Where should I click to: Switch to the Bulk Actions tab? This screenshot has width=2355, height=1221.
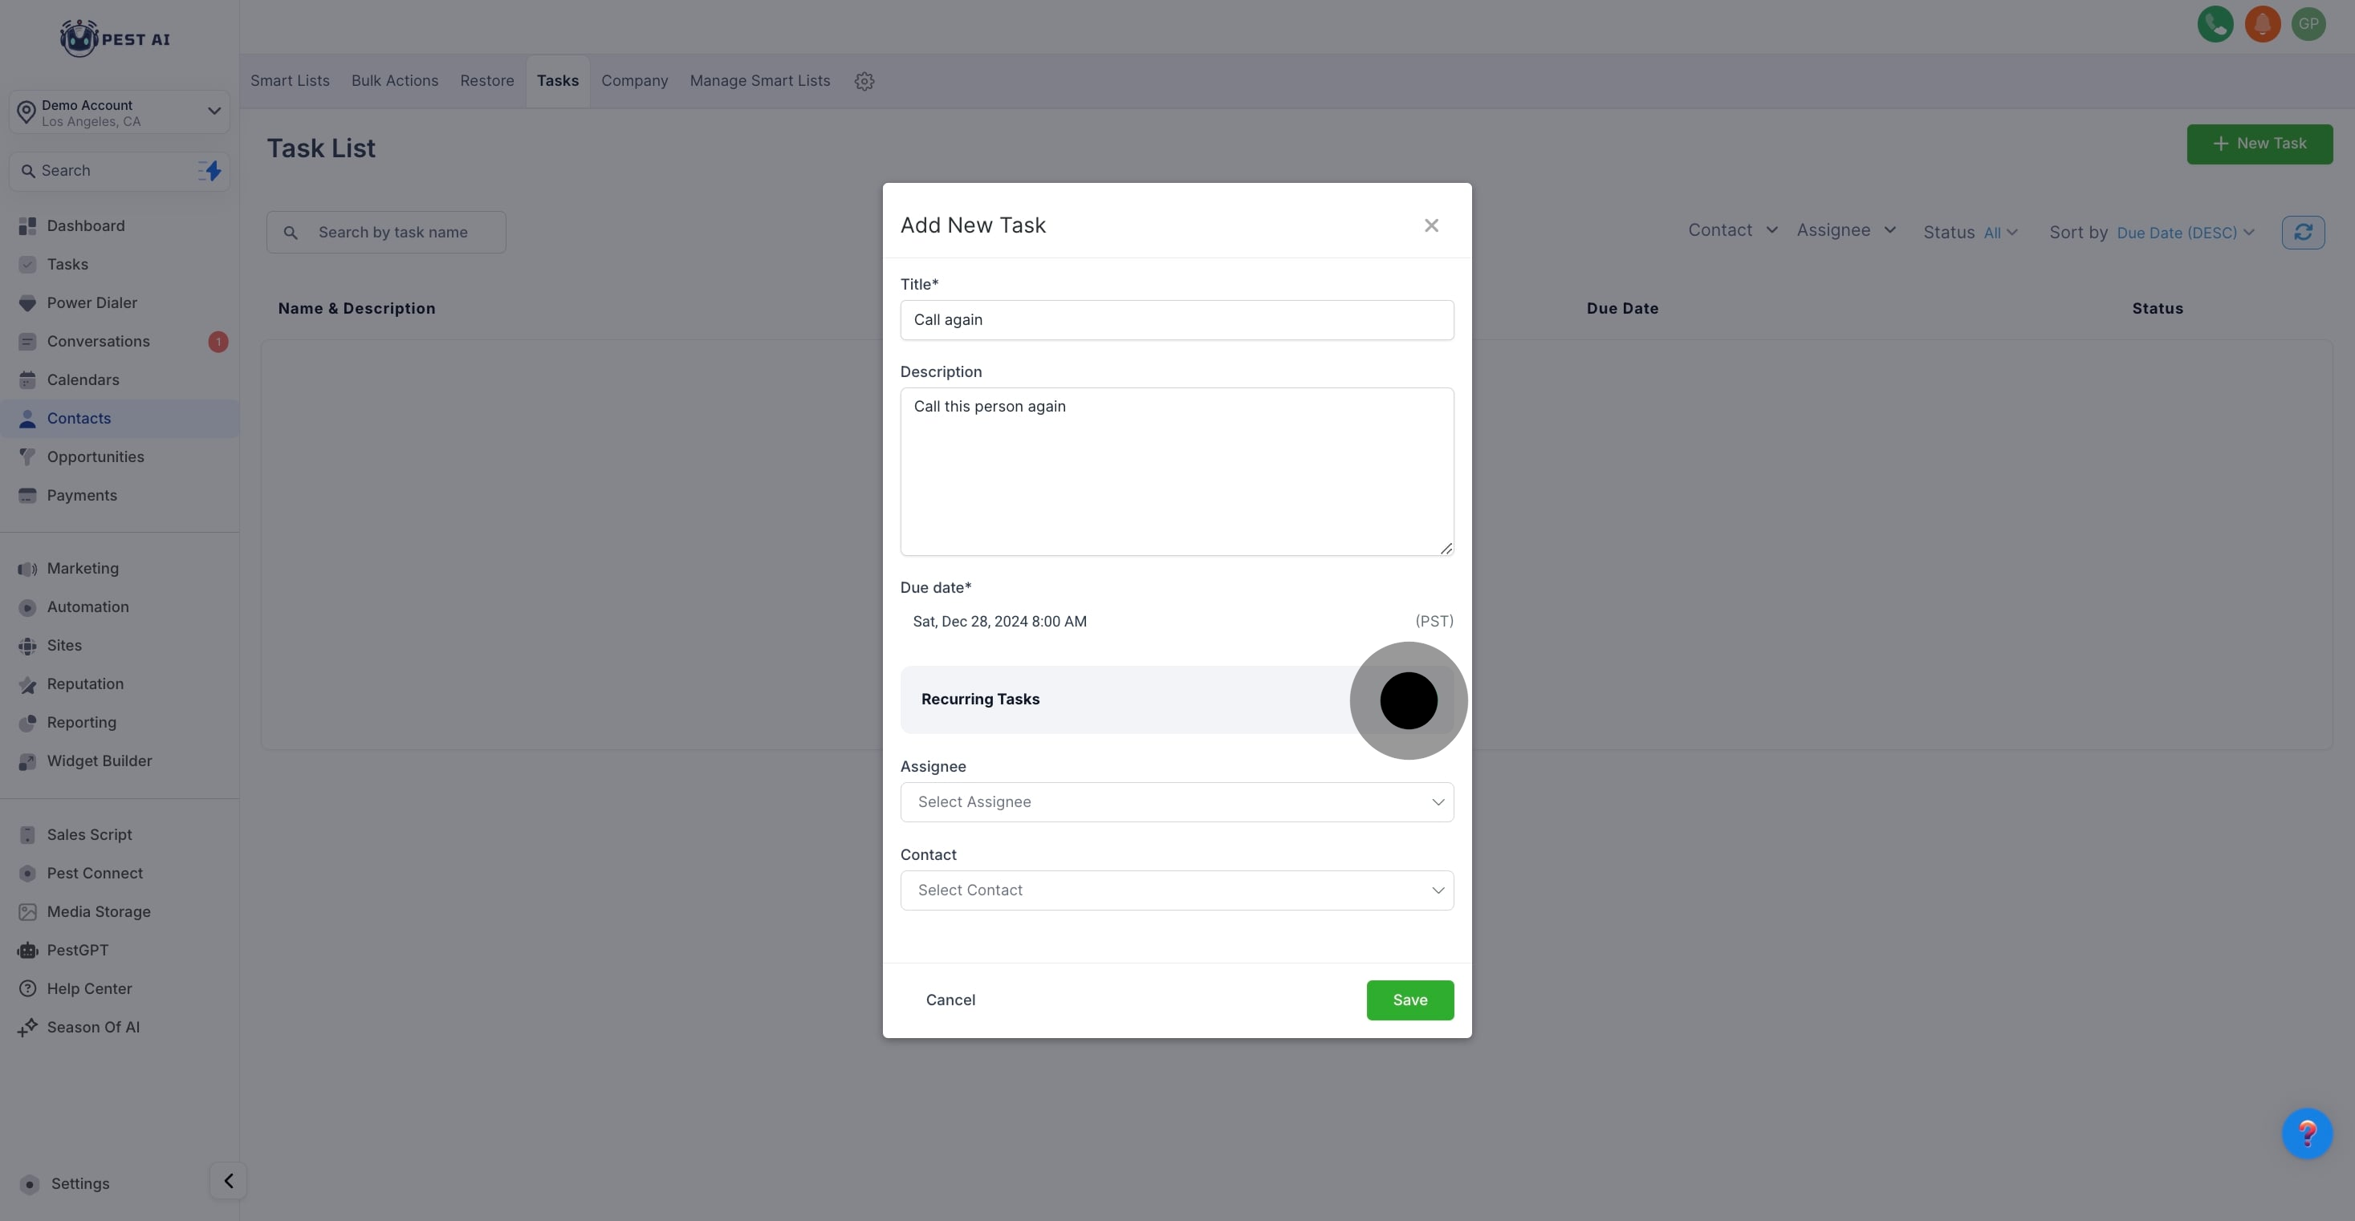click(x=395, y=81)
